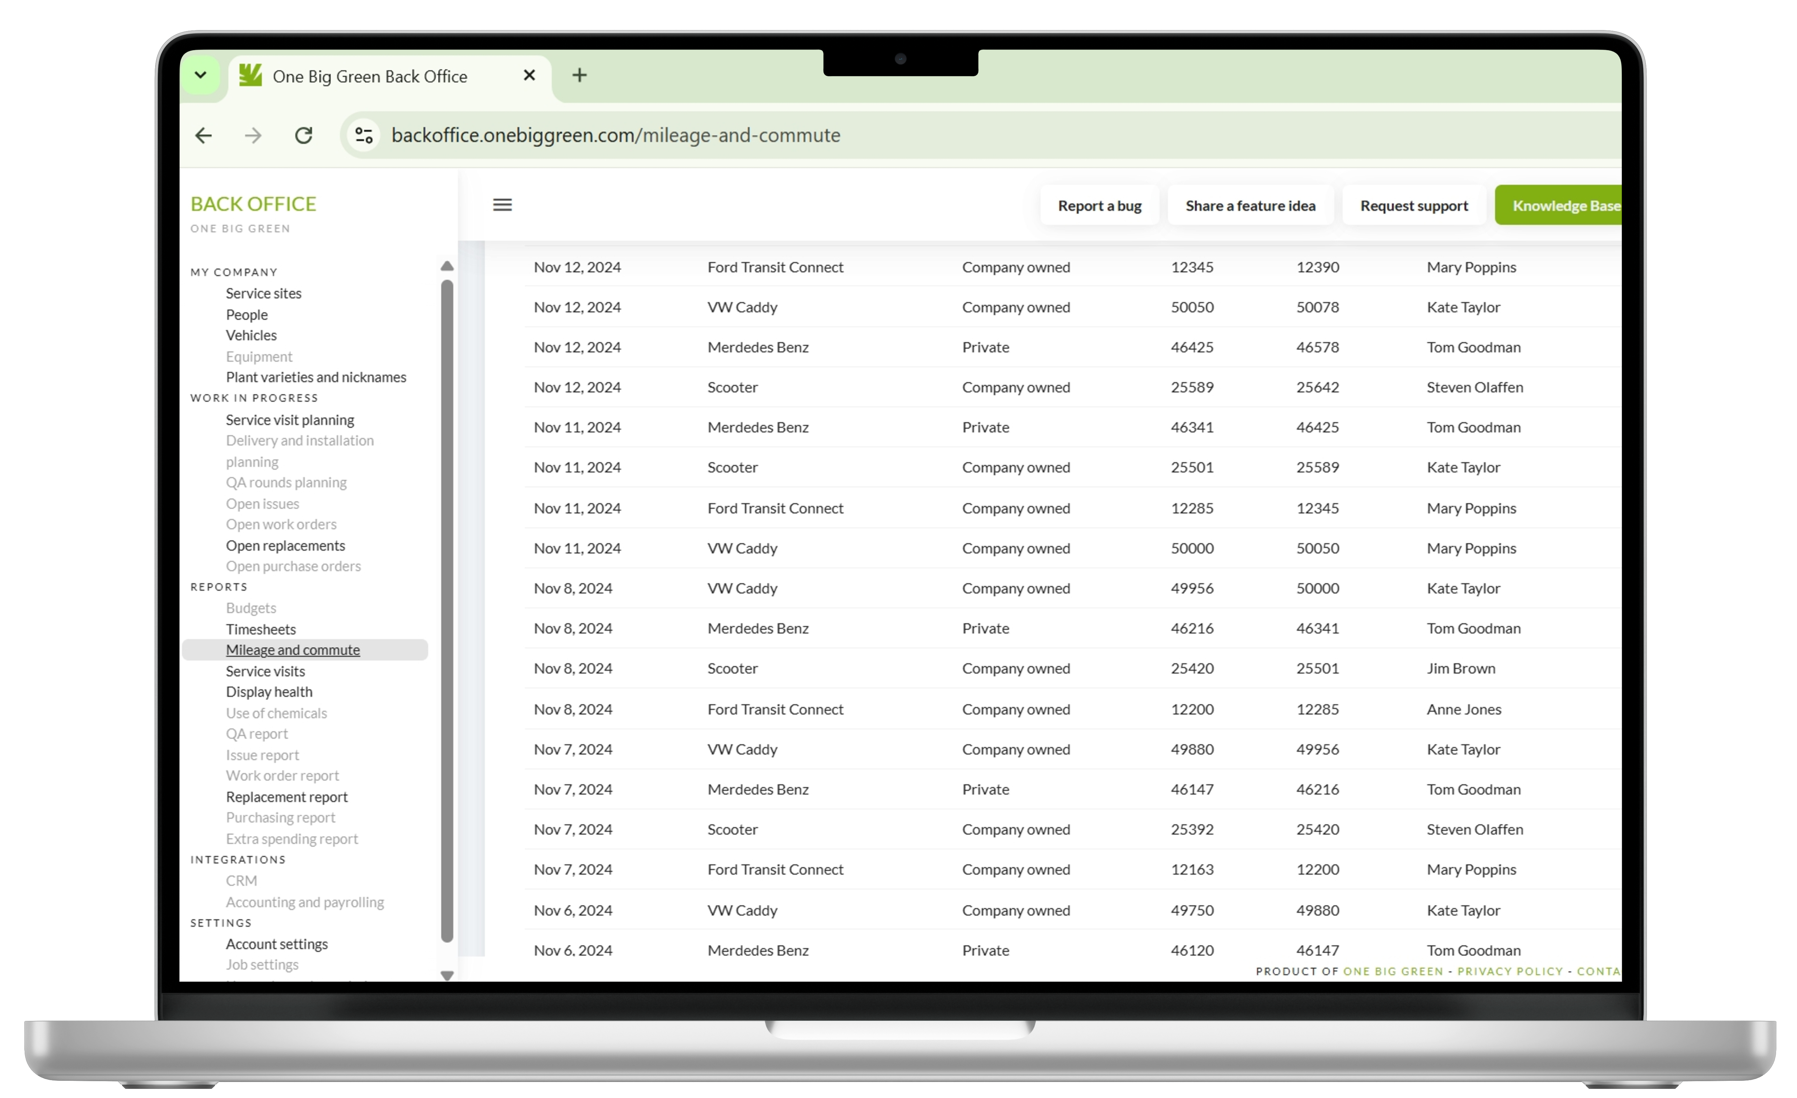Screen dimensions: 1797x1098
Task: Open Delivery and installation planning
Action: pos(300,451)
